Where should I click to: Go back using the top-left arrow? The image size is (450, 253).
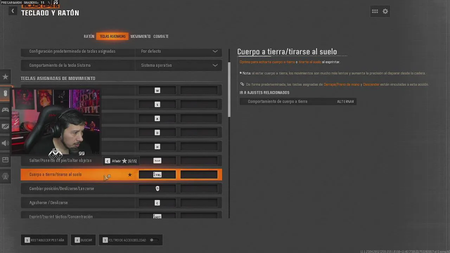[13, 11]
